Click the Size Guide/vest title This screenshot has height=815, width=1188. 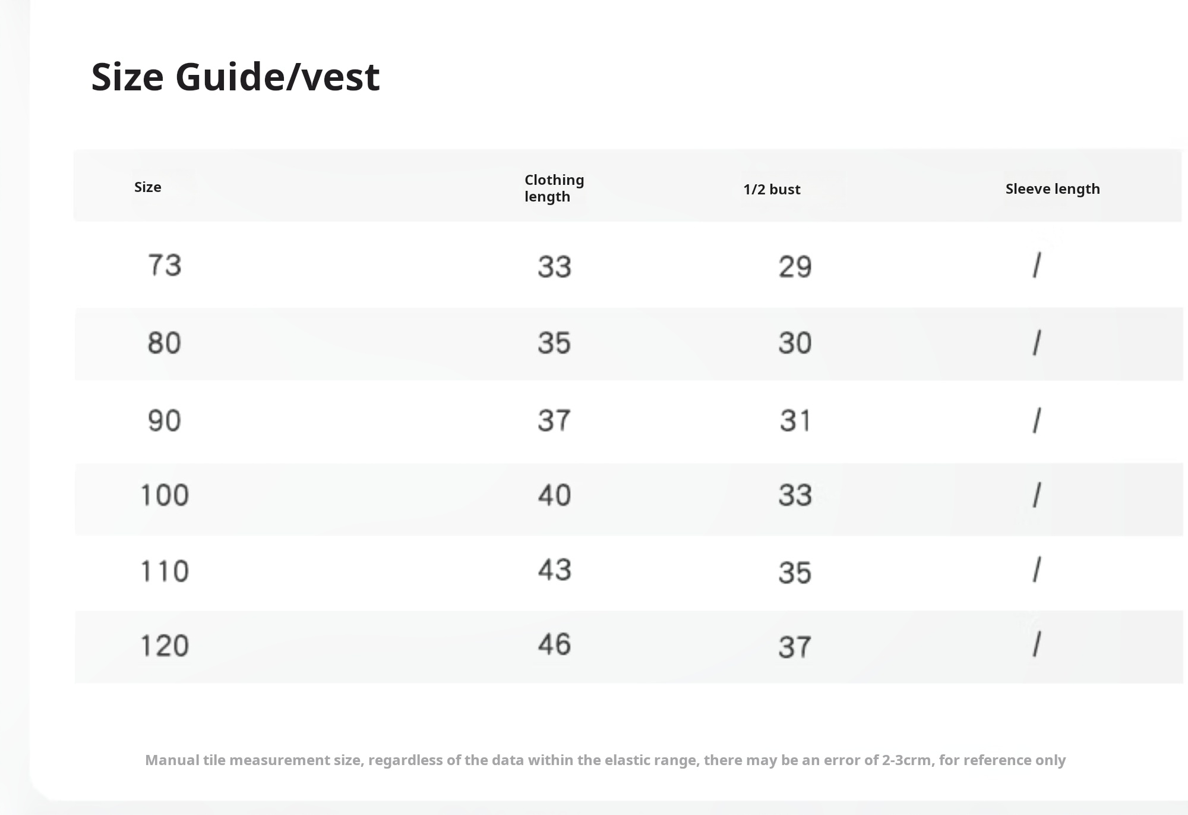pos(235,77)
